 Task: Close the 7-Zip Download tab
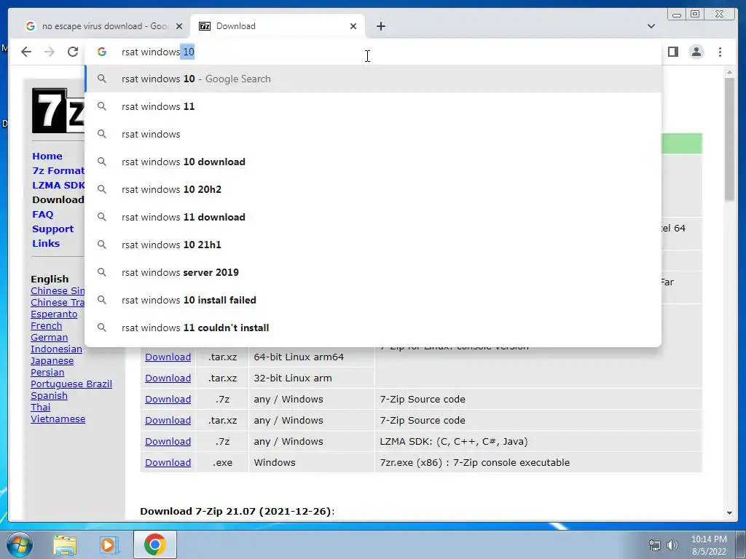(353, 26)
